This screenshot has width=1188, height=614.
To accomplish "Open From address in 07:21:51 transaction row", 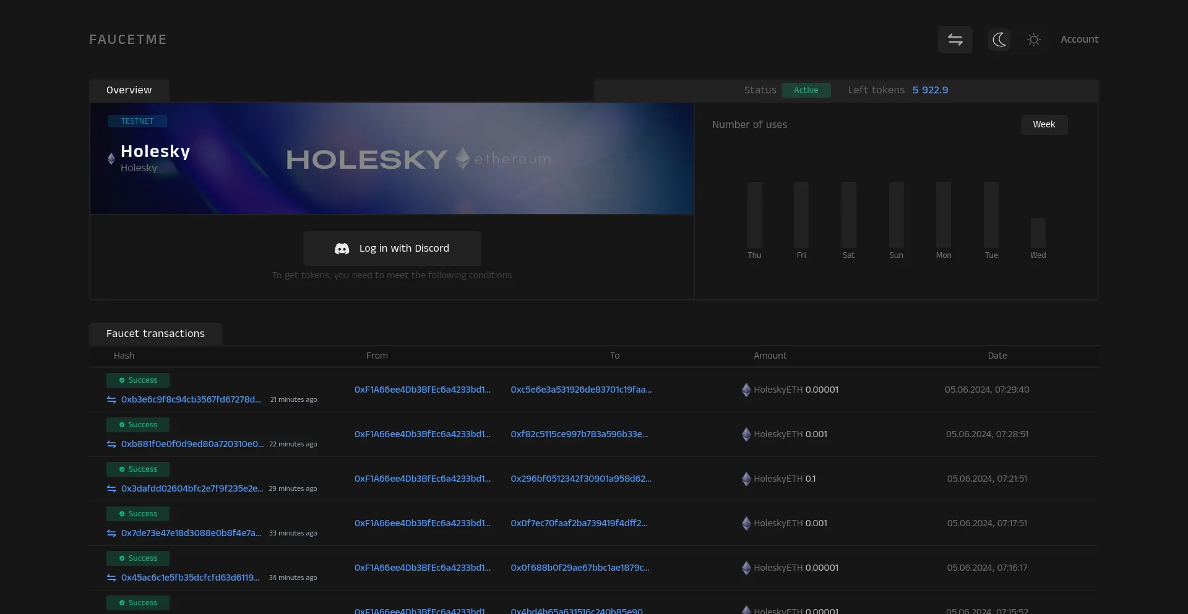I will point(423,479).
